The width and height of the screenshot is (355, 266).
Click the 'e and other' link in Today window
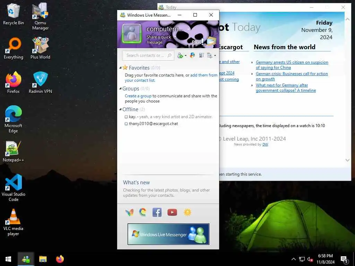230,62
